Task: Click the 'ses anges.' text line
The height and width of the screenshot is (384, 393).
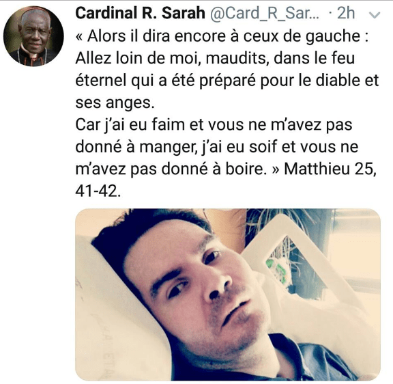Action: pyautogui.click(x=115, y=103)
